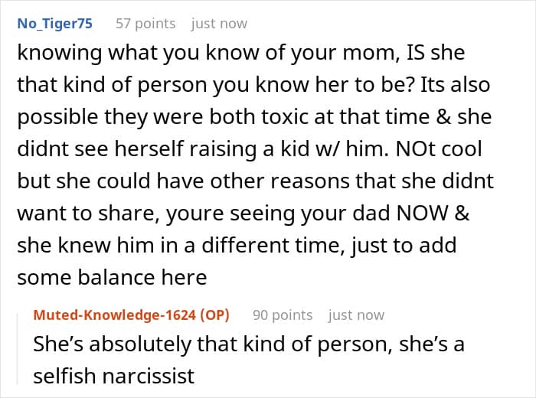The image size is (536, 398).
Task: Open No_Tiger75's user profile
Action: point(54,24)
